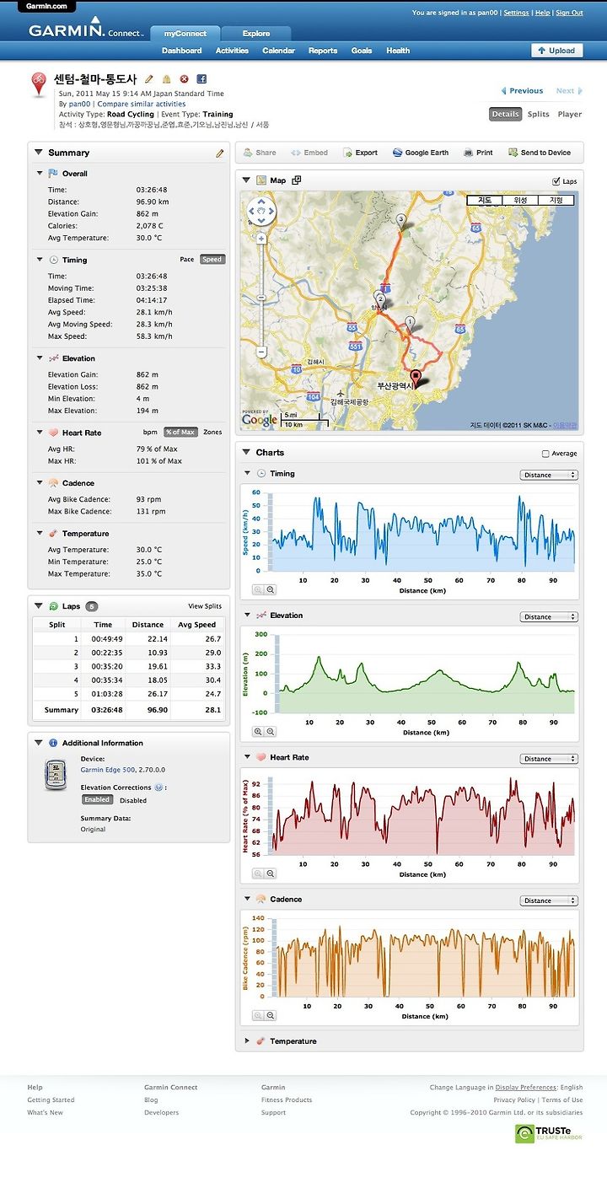
Task: Click lap marker 3 on the map
Action: click(x=400, y=222)
